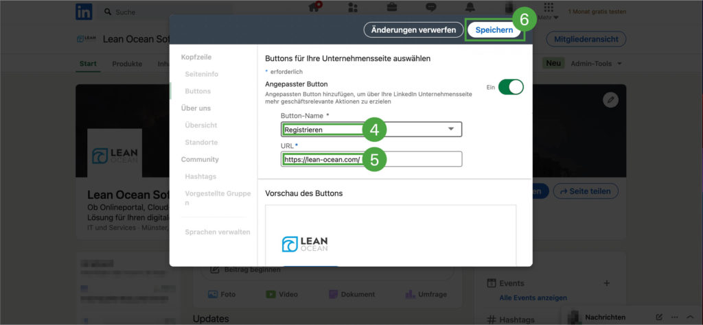Click the URL input field
The height and width of the screenshot is (325, 703).
(371, 159)
